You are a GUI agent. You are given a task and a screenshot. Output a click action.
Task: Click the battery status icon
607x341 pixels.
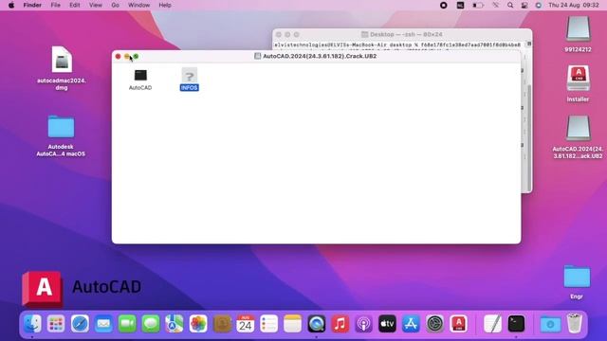tap(478, 5)
